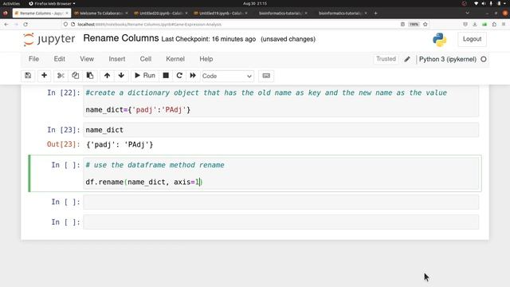Click the kernel idle circle indicator
Viewport: 510px width, 287px height.
(484, 59)
